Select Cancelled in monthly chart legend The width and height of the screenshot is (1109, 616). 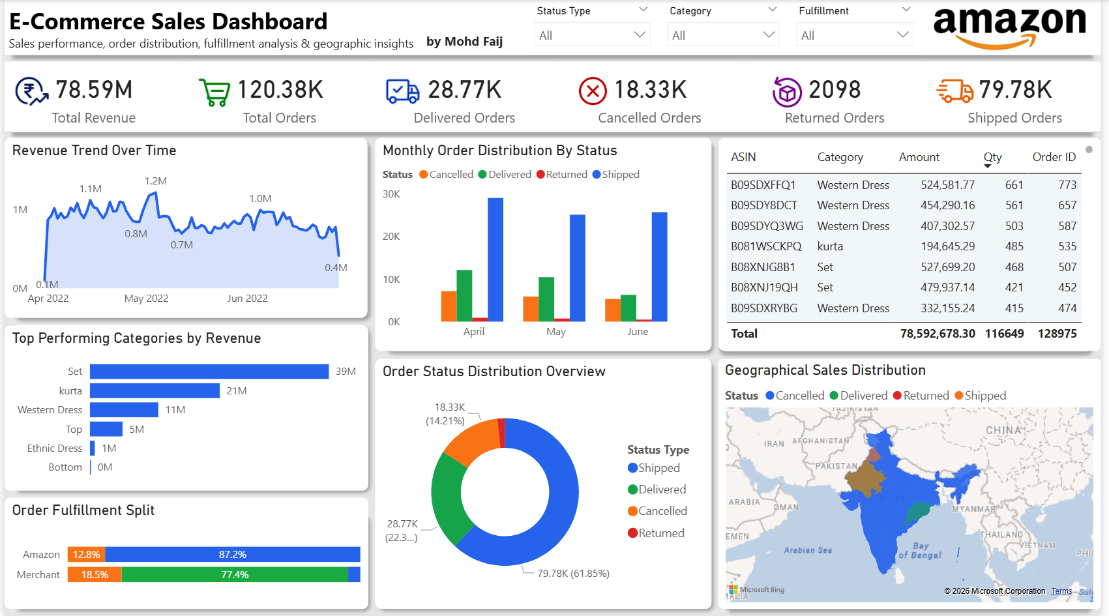(x=447, y=175)
